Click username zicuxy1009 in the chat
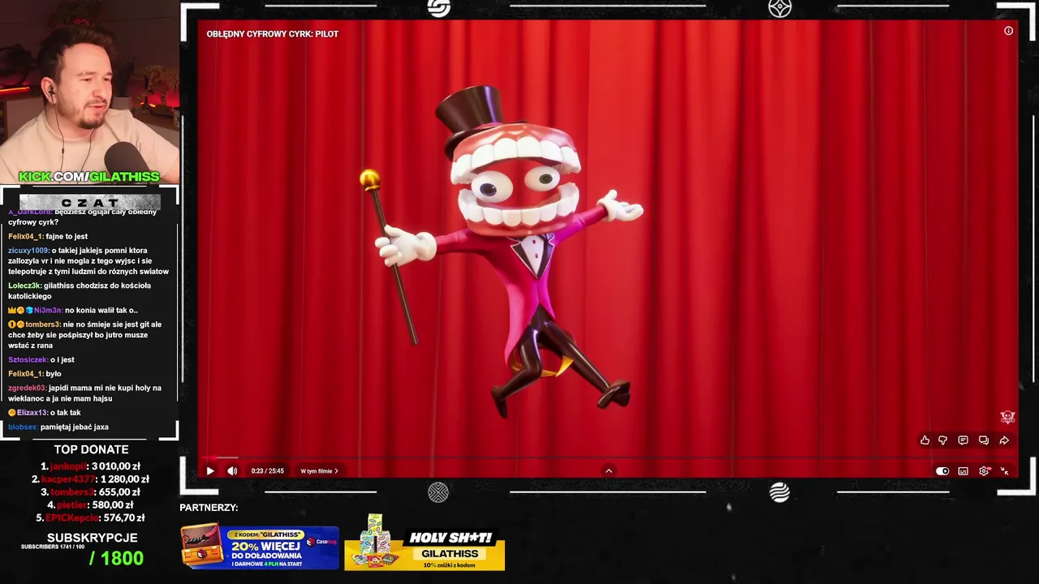1039x584 pixels. click(28, 251)
